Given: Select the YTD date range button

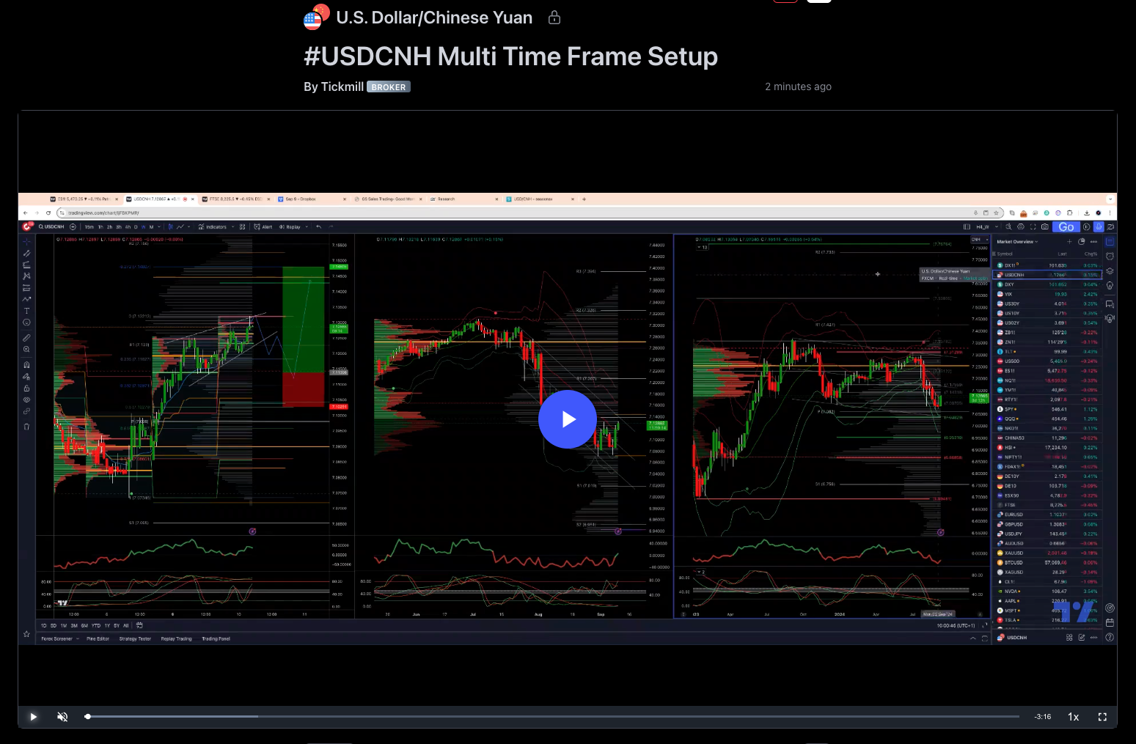Looking at the screenshot, I should 96,625.
